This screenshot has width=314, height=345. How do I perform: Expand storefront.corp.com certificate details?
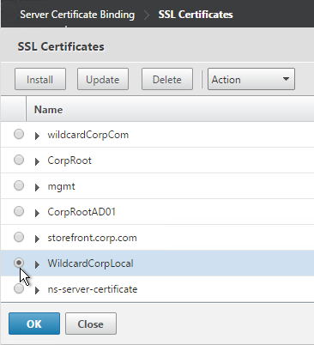(x=37, y=239)
